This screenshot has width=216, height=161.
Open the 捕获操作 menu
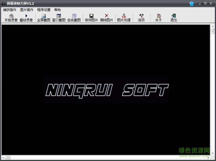tap(10, 10)
